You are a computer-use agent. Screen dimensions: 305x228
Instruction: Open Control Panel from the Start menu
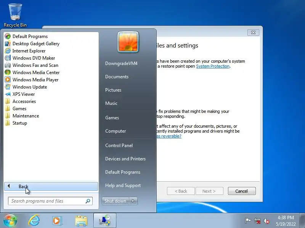click(x=119, y=146)
